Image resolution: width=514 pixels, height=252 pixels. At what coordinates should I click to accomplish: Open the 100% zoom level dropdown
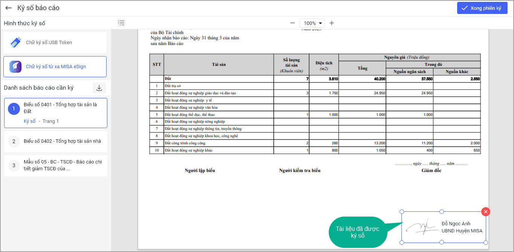(x=312, y=23)
